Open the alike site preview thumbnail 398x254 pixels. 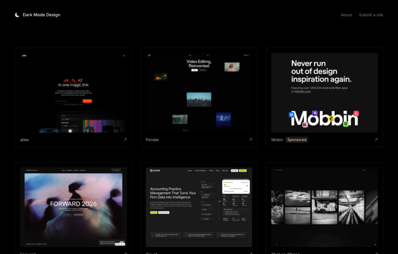73,93
